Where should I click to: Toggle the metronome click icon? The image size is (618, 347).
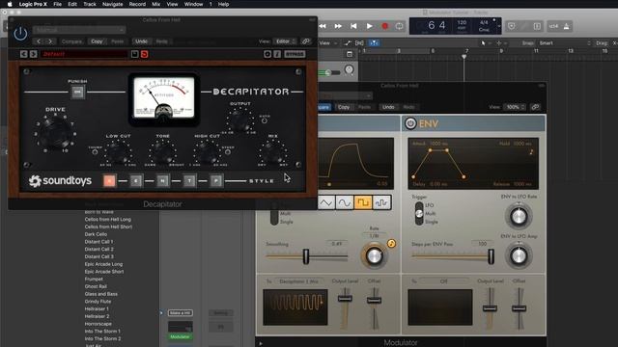567,26
